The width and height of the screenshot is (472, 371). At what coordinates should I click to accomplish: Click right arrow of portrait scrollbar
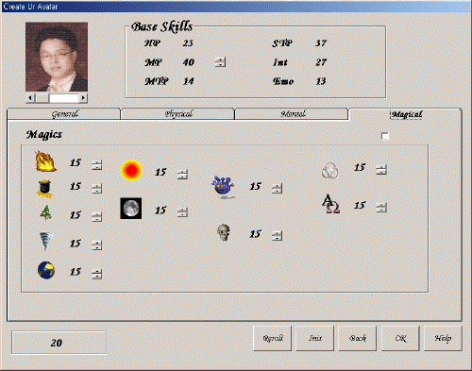coord(83,98)
